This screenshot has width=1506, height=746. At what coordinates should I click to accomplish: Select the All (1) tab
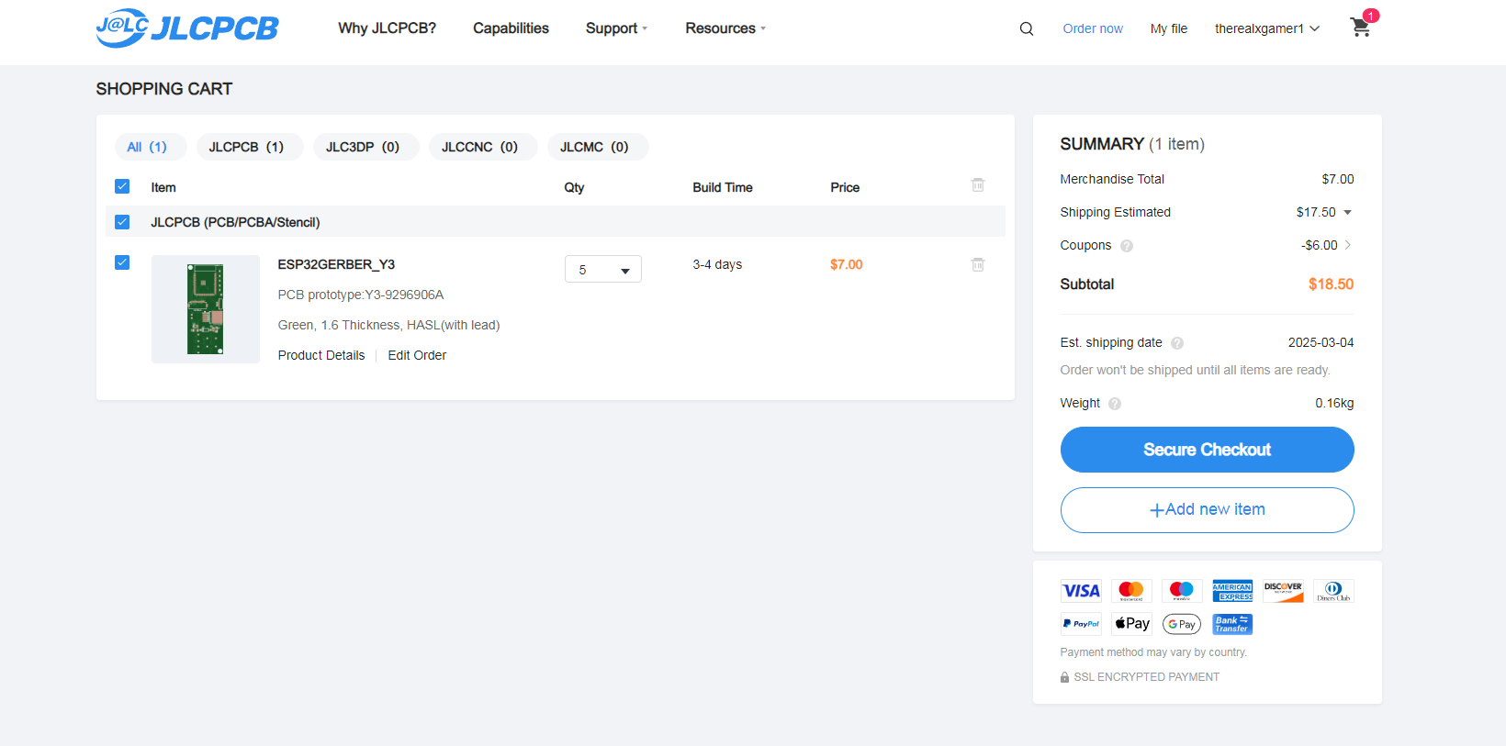[x=151, y=147]
